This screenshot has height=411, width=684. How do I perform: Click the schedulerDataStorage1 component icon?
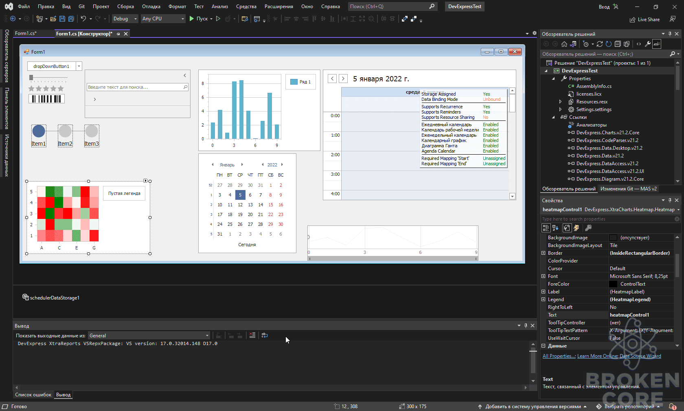click(25, 297)
